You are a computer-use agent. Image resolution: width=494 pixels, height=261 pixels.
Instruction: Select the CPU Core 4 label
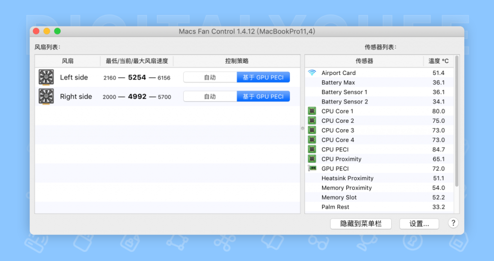pos(337,140)
